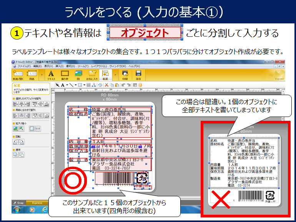Send object to back in 順序
296x222 pixels.
tap(22, 155)
